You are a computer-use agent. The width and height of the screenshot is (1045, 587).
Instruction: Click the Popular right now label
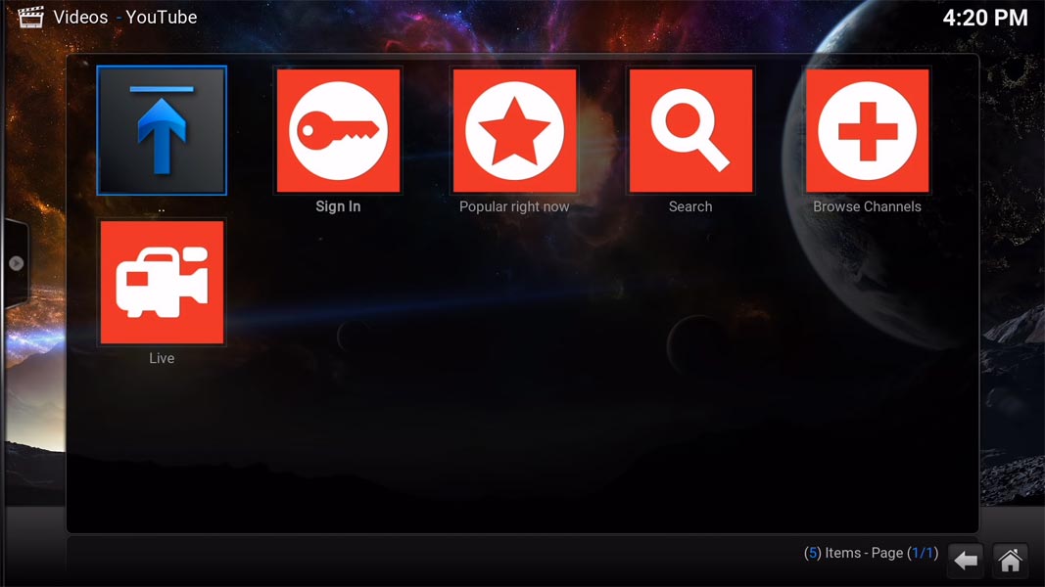click(x=514, y=207)
